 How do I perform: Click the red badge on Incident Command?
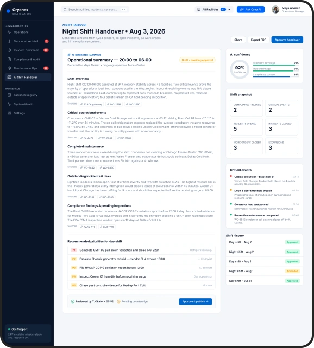pos(46,50)
